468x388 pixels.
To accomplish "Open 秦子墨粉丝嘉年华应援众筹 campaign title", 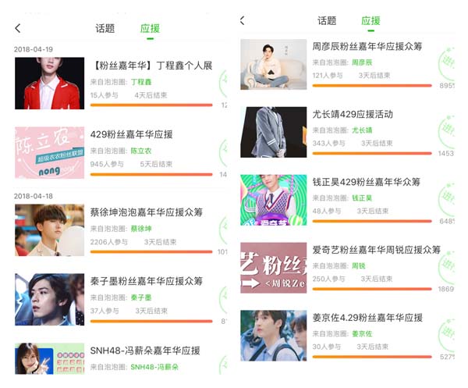I will pos(147,281).
